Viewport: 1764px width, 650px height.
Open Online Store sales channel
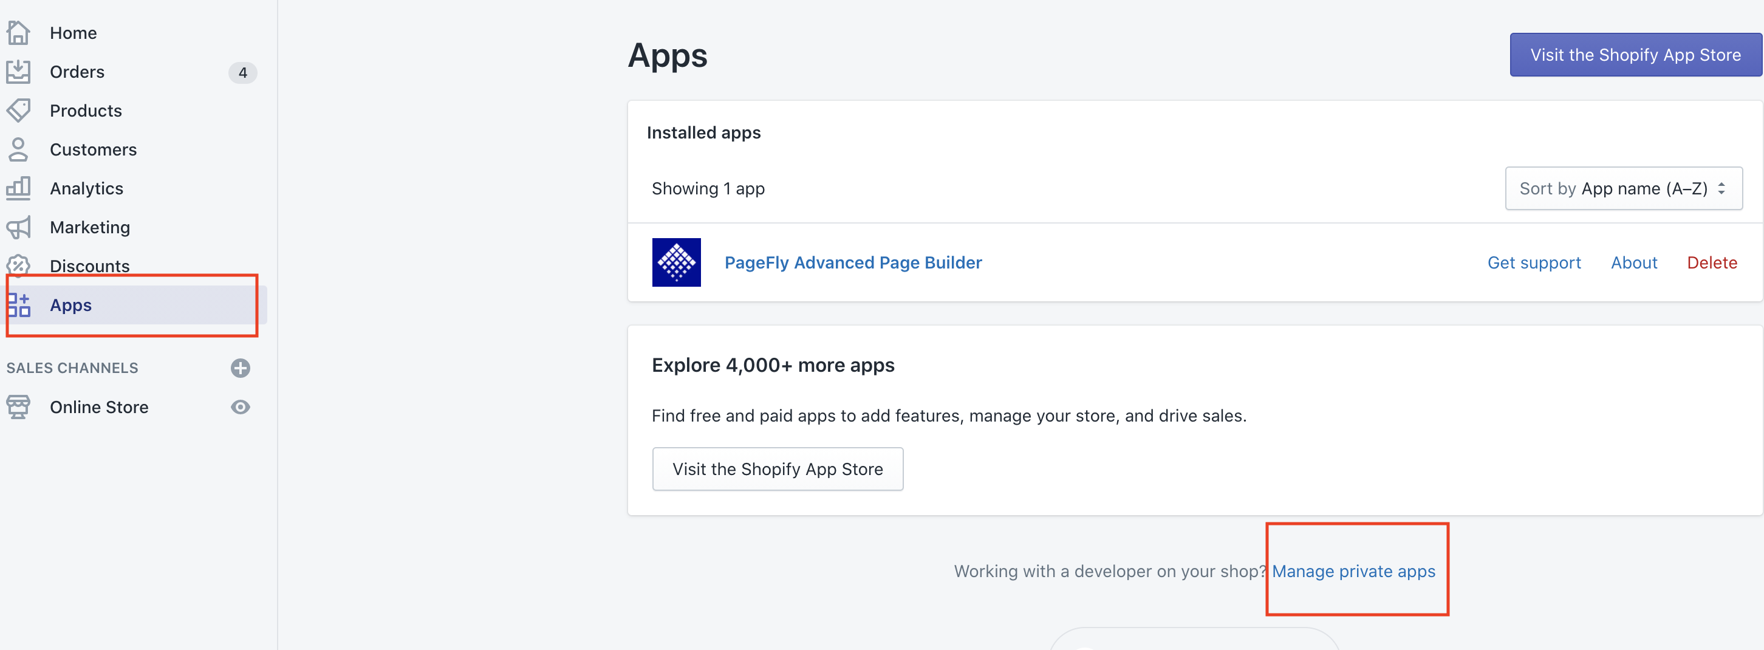(x=99, y=407)
